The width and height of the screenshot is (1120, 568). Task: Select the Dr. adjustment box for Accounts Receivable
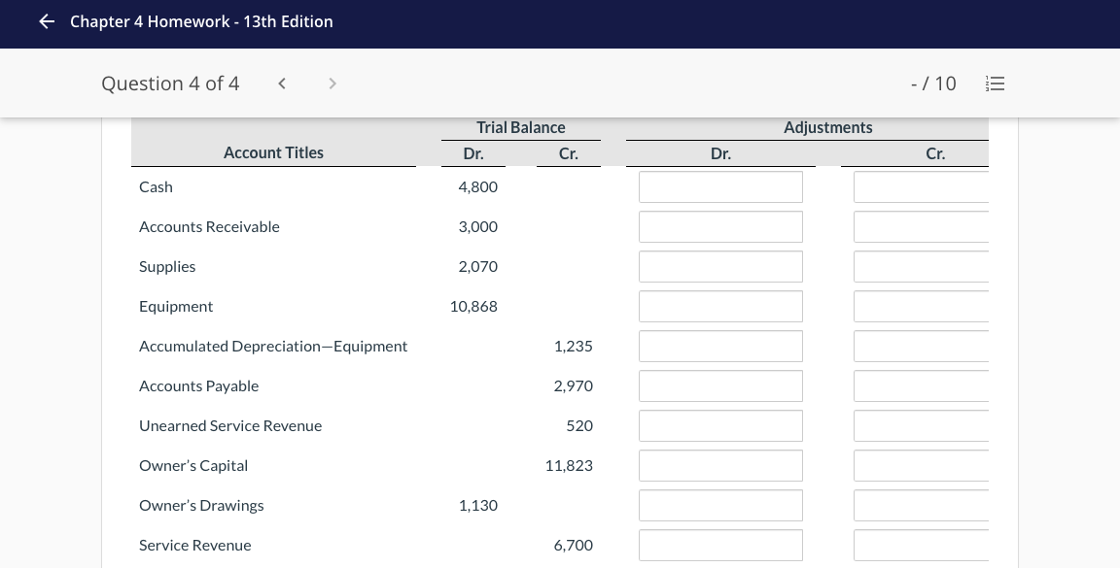point(720,226)
